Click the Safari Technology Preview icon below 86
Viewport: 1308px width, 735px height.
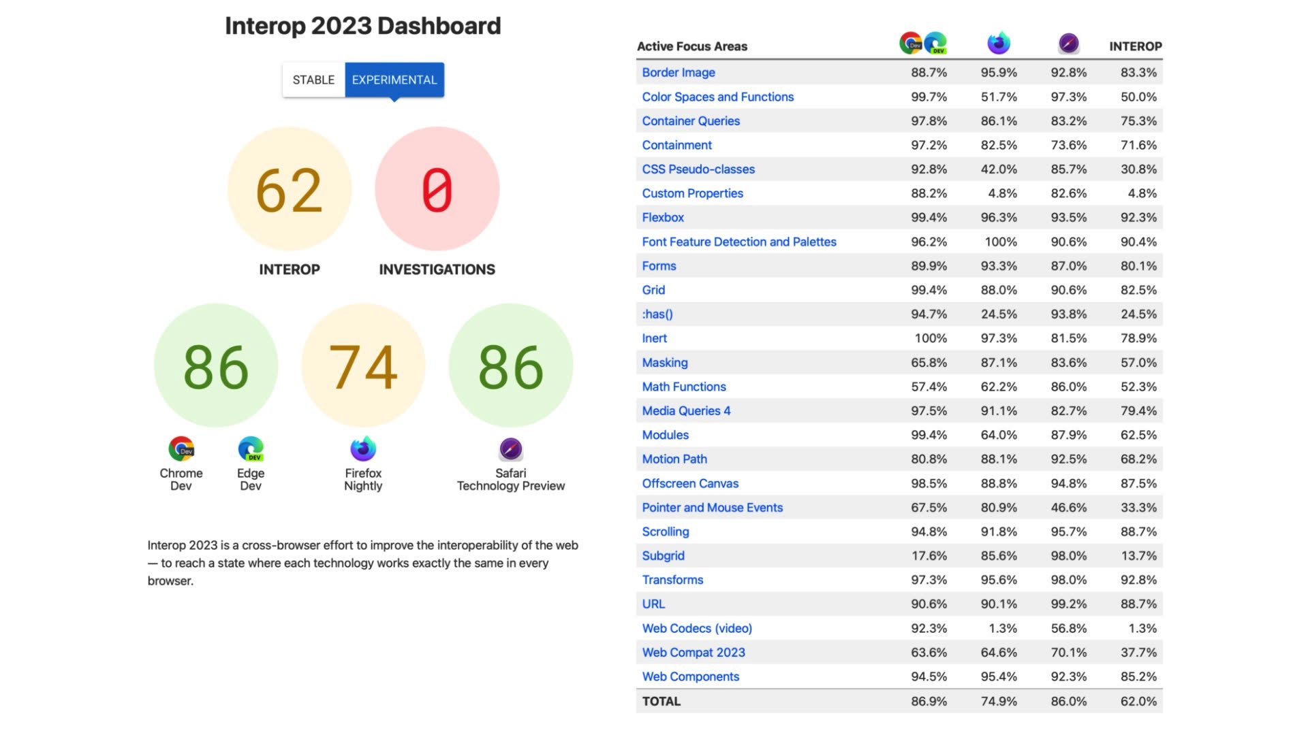510,449
